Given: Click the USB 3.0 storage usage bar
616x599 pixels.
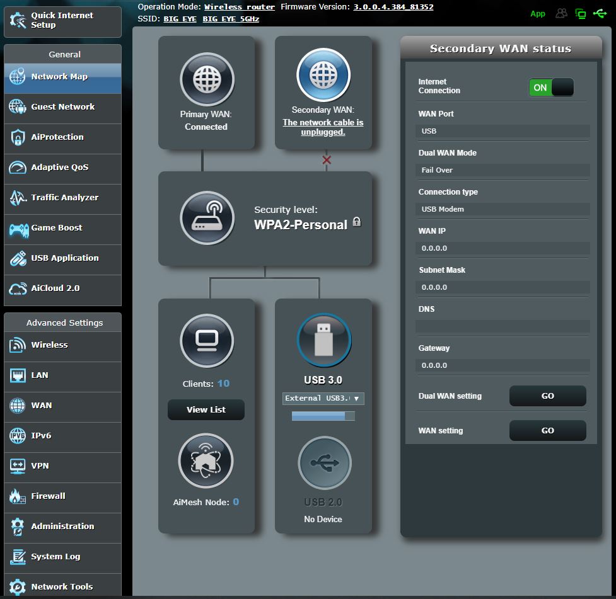Looking at the screenshot, I should click(x=323, y=416).
